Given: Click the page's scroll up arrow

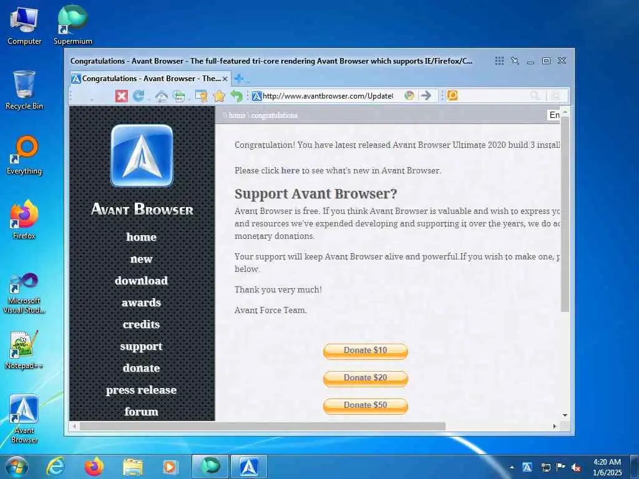Looking at the screenshot, I should (565, 111).
